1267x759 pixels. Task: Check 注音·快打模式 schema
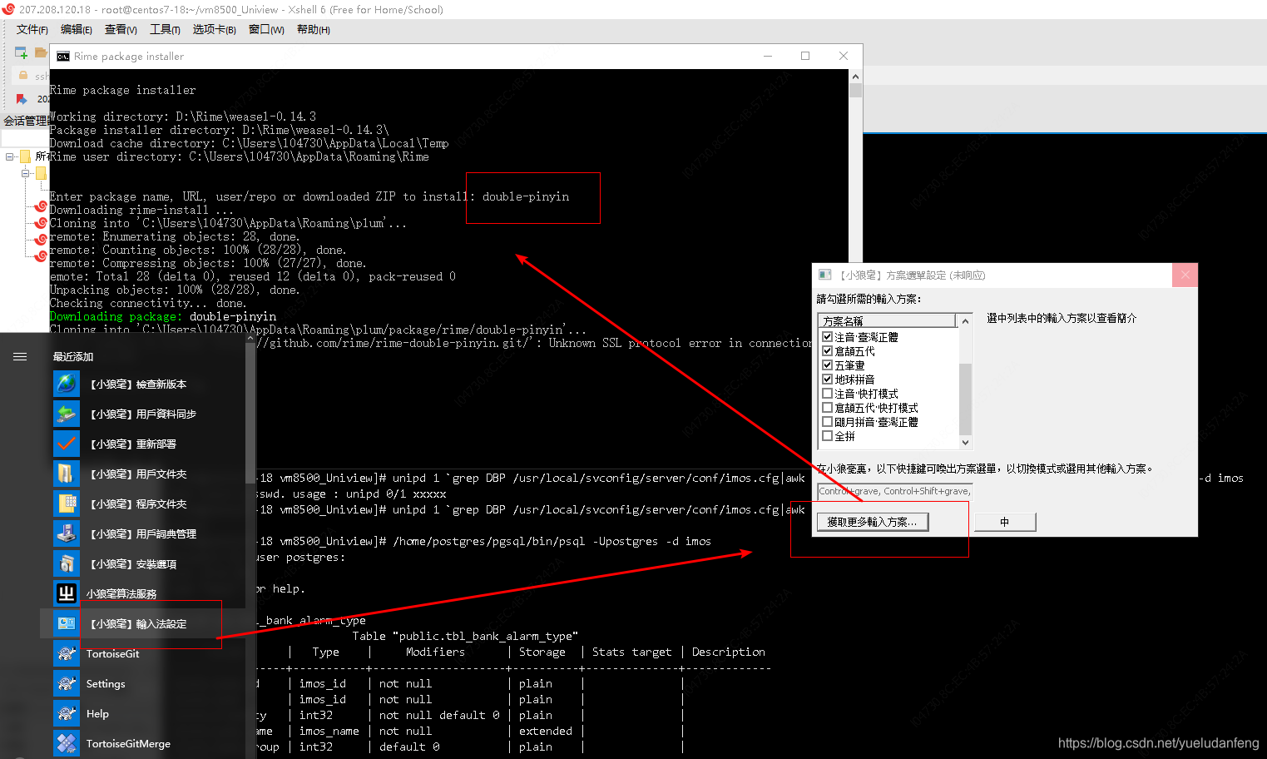[x=827, y=394]
